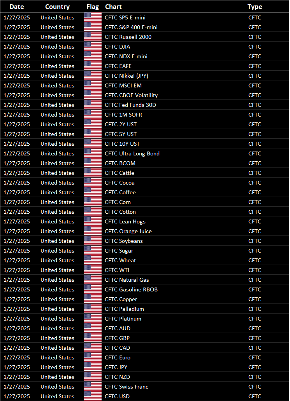290x401 pixels.
Task: Select the date cell in CFTC Euro row
Action: point(17,357)
